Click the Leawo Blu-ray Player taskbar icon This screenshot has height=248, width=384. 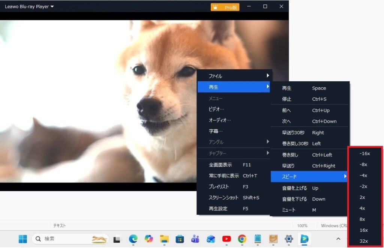304,239
